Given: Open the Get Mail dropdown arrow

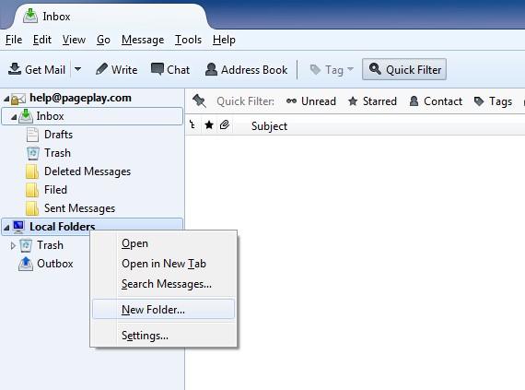Looking at the screenshot, I should click(x=77, y=69).
